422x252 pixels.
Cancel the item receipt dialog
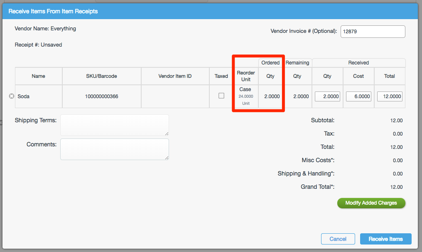[x=338, y=239]
